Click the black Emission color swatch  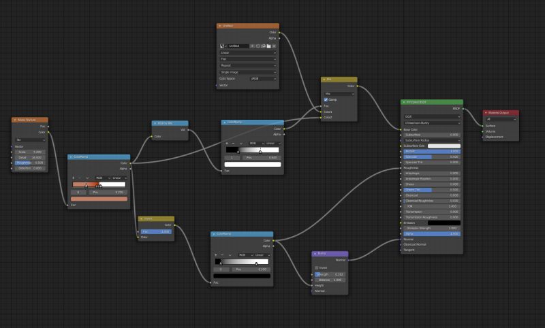tap(444, 223)
